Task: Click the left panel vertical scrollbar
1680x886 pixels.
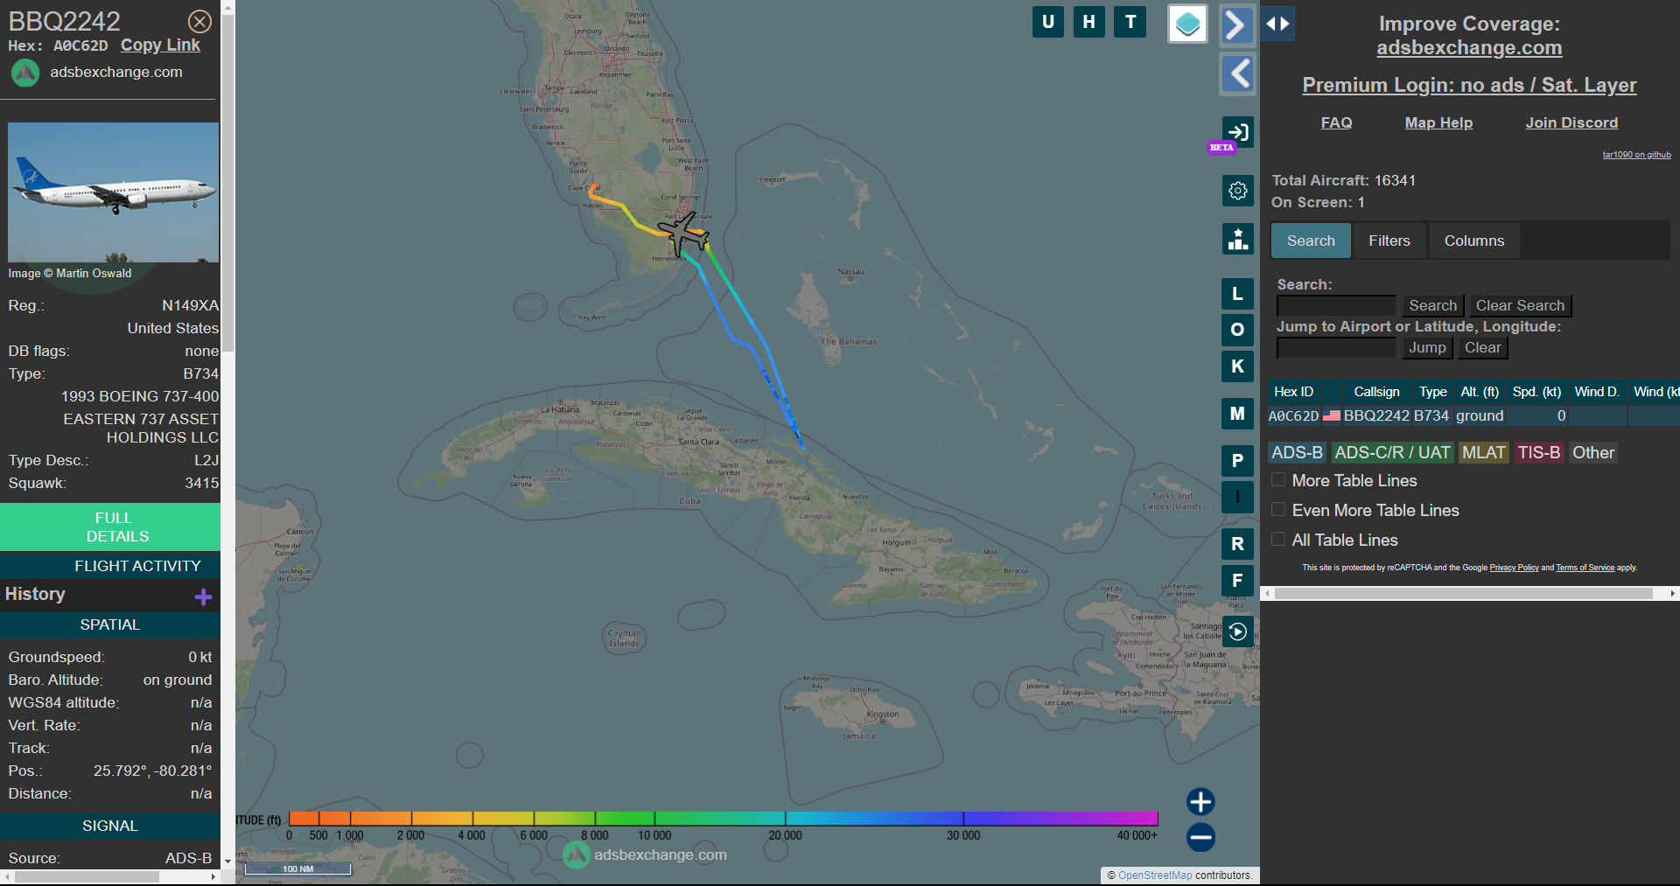Action: click(x=227, y=184)
